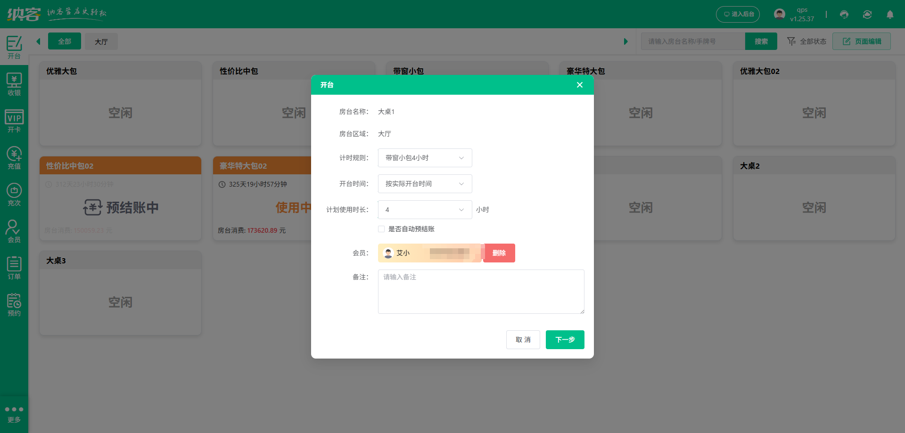Open the 会员 member sidebar icon
Screen dimensions: 905x433
click(x=14, y=232)
